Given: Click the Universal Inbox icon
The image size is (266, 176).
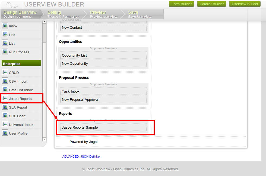Looking at the screenshot, I should point(5,124).
